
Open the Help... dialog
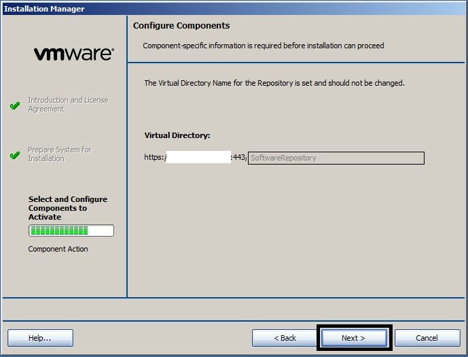tap(40, 338)
